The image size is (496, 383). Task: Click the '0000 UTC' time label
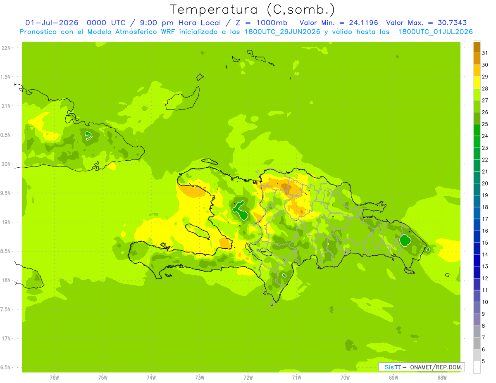[x=106, y=23]
